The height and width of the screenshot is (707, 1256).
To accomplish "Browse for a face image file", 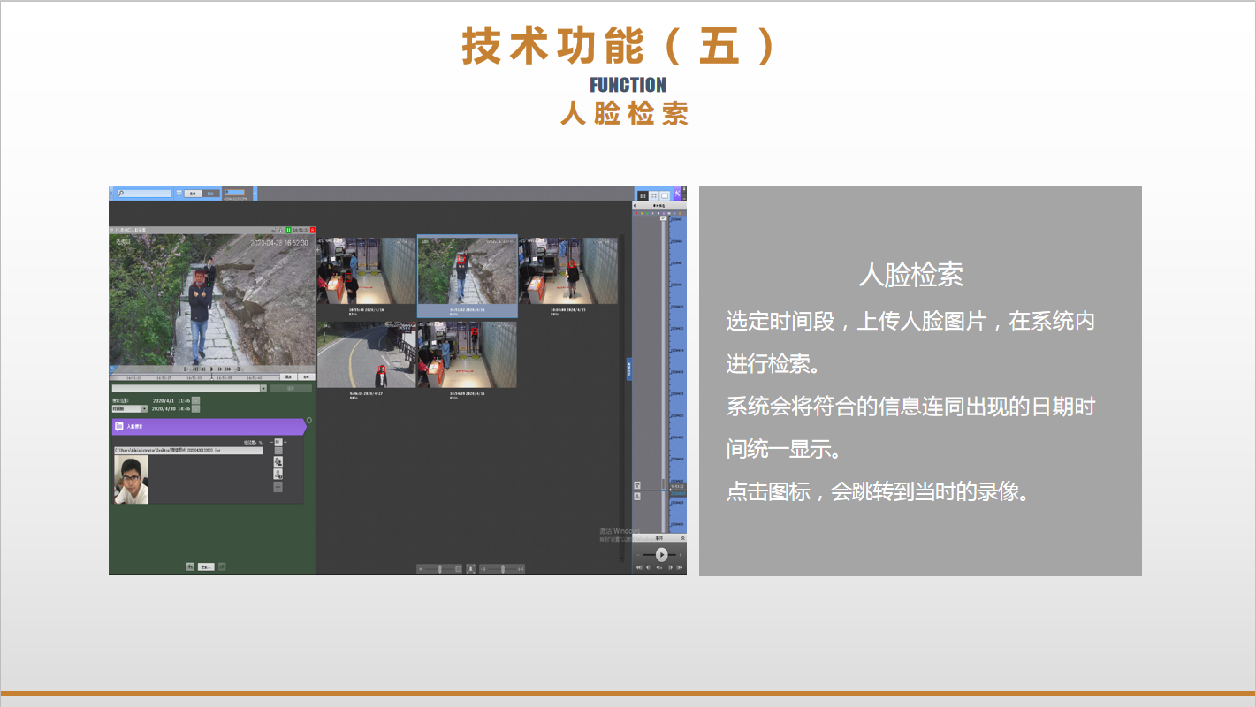I will (278, 451).
